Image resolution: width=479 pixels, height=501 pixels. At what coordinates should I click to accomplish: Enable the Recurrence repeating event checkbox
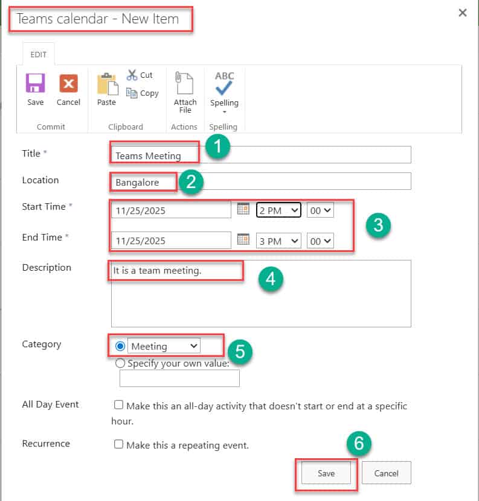[x=118, y=444]
